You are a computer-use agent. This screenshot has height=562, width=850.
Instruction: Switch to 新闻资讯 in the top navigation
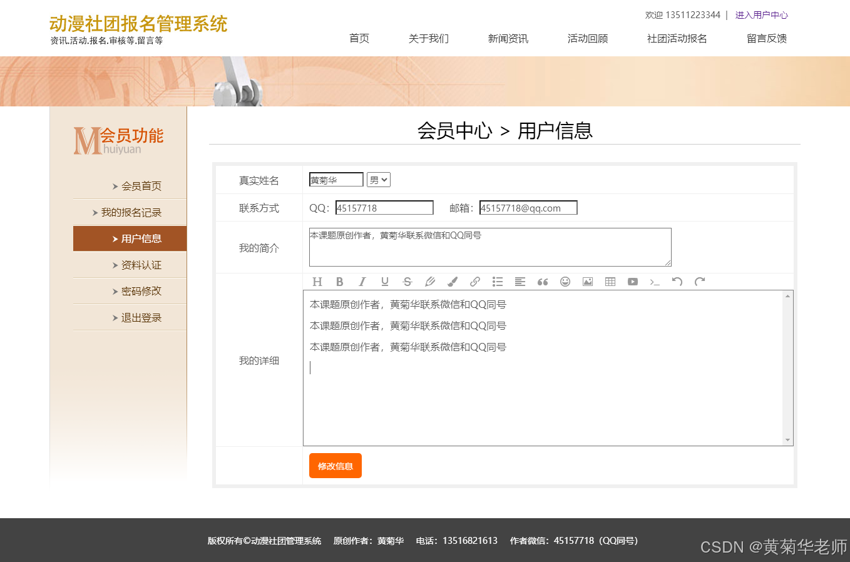pos(508,38)
